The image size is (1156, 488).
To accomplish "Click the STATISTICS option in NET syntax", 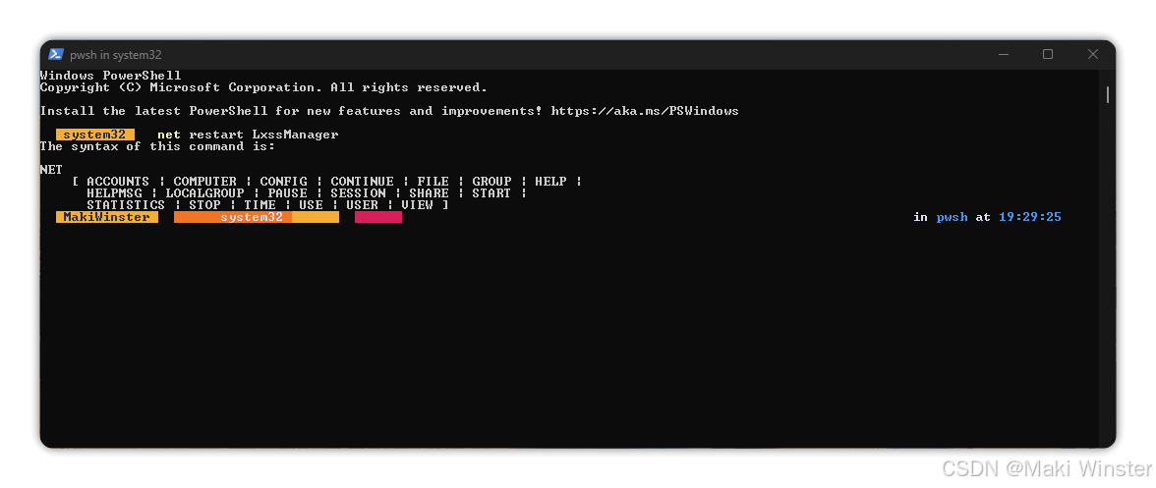I will [x=126, y=204].
